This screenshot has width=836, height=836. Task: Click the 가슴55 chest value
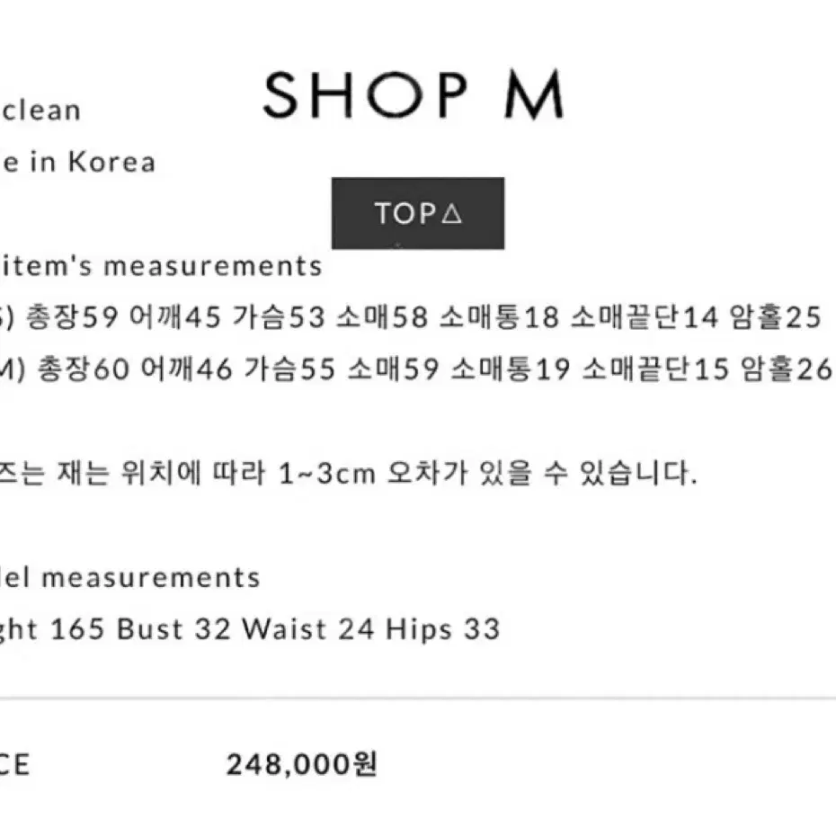[x=289, y=369]
